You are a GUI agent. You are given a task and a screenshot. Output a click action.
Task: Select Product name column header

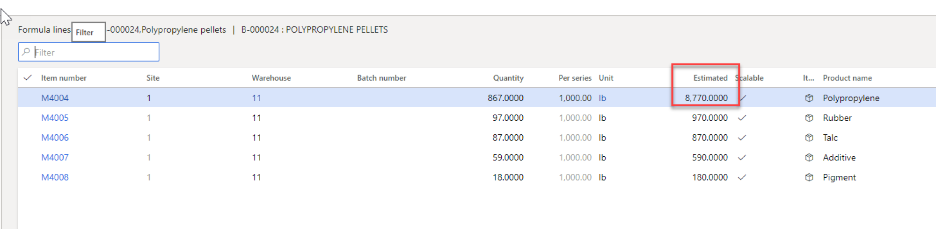[848, 78]
